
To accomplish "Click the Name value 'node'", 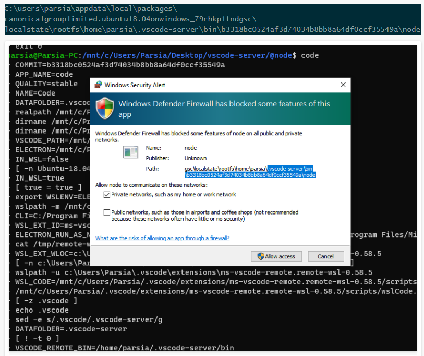I will point(191,148).
